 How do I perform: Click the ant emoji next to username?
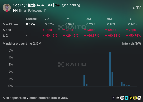(x=57, y=5)
